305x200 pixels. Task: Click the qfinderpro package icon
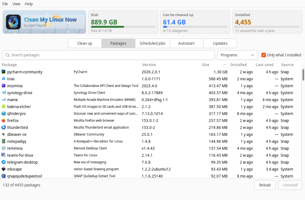pos(3,113)
